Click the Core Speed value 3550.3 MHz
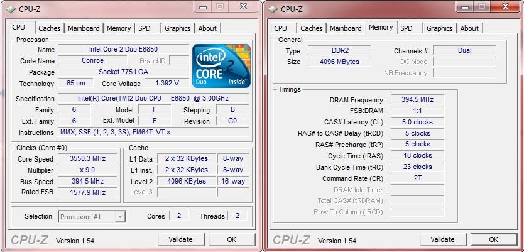The image size is (524, 252). [87, 159]
